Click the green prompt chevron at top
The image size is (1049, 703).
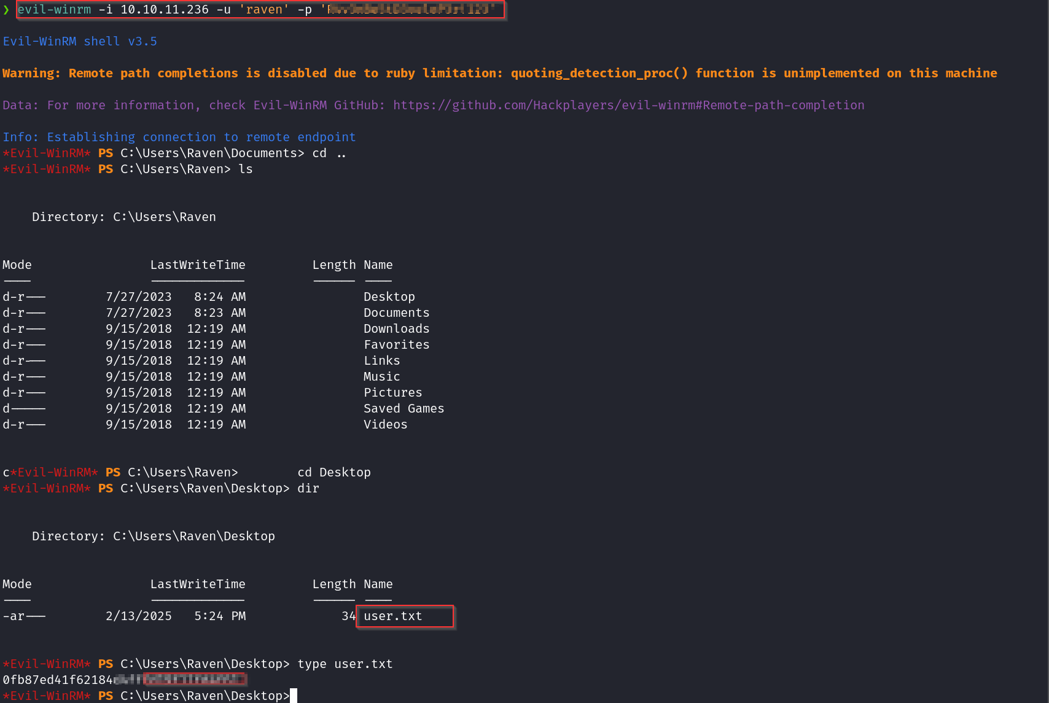tap(6, 10)
